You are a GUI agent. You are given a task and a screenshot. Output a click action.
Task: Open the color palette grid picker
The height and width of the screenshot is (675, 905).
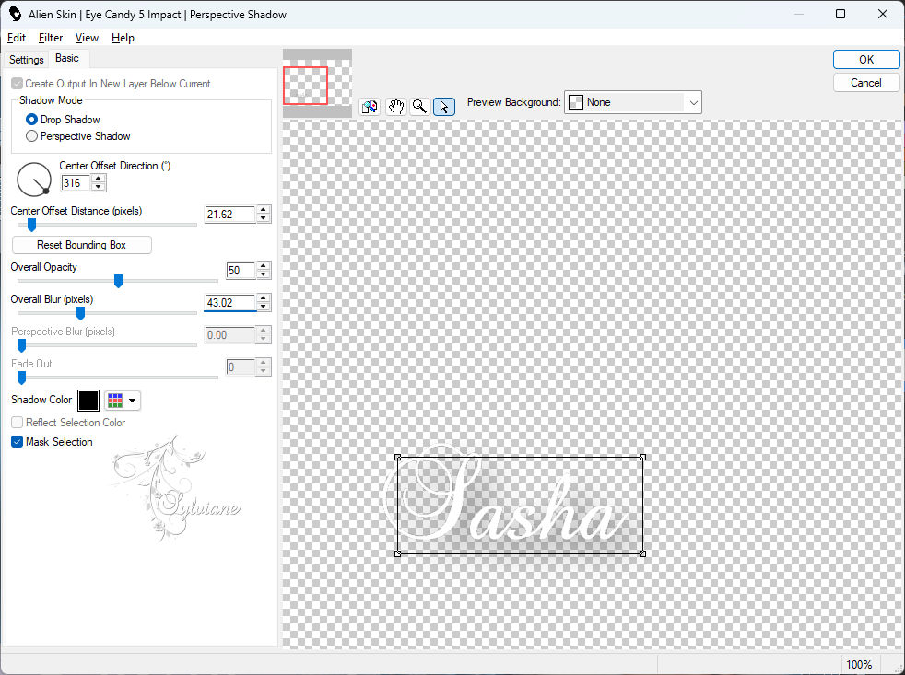123,401
